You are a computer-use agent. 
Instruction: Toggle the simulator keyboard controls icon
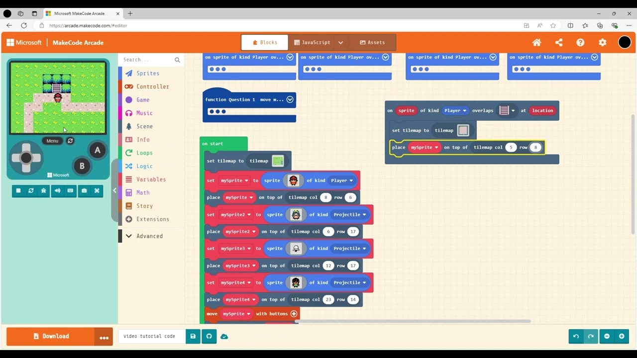(x=70, y=191)
